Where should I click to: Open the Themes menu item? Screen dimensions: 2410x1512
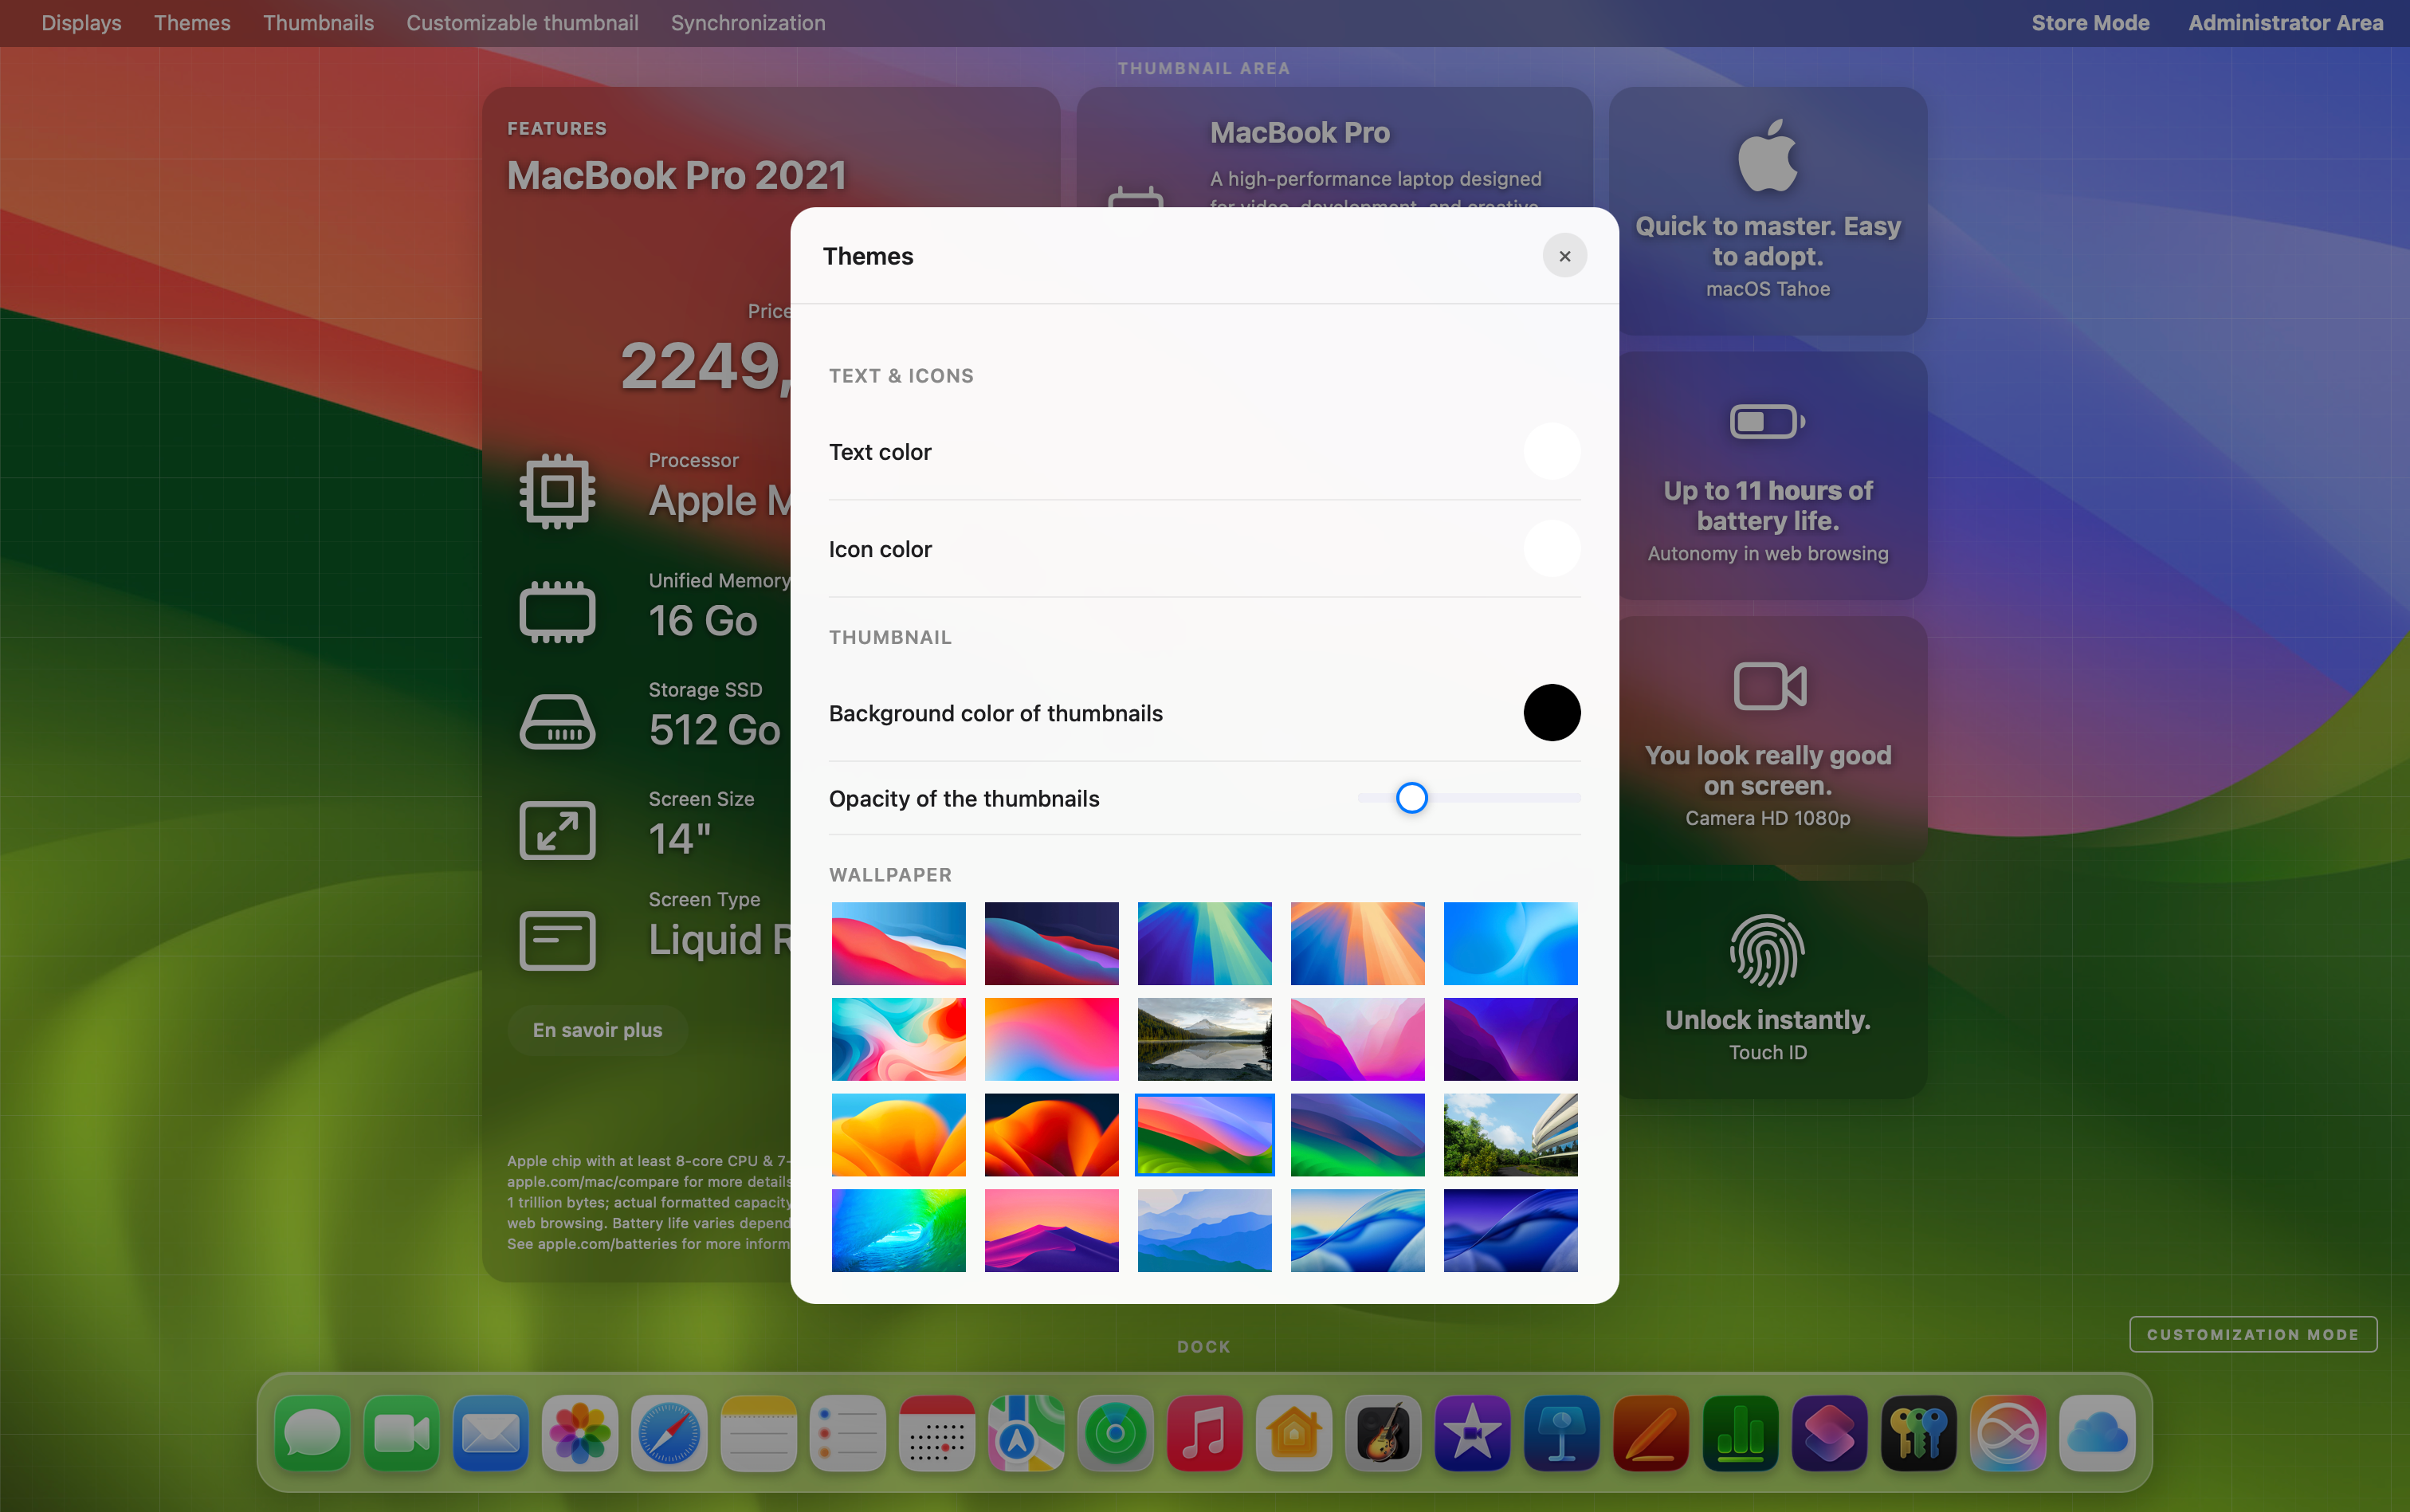point(192,23)
